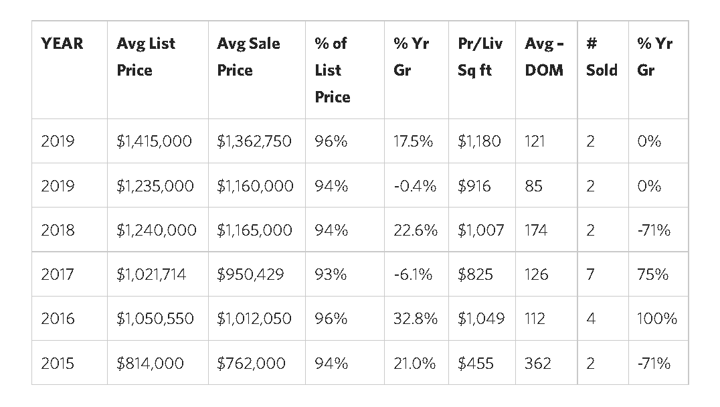The width and height of the screenshot is (720, 407).
Task: Click the YEAR column header
Action: (x=62, y=44)
